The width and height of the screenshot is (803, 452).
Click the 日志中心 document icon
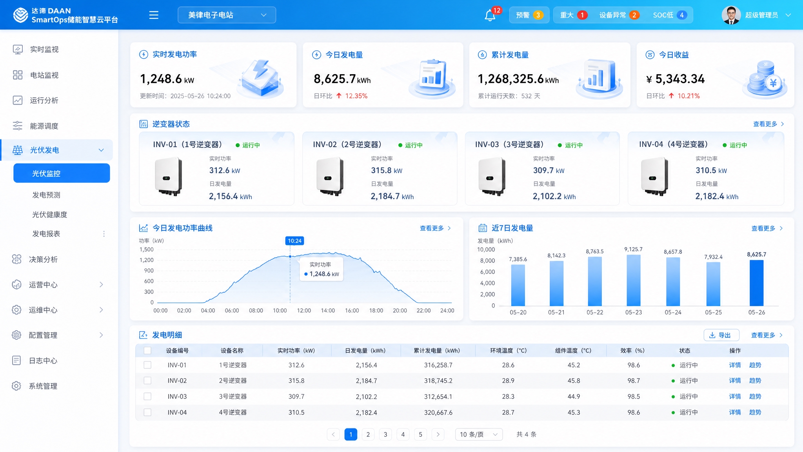click(x=16, y=360)
